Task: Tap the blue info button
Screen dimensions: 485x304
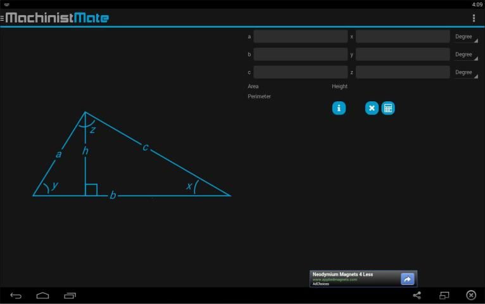Action: pyautogui.click(x=339, y=108)
